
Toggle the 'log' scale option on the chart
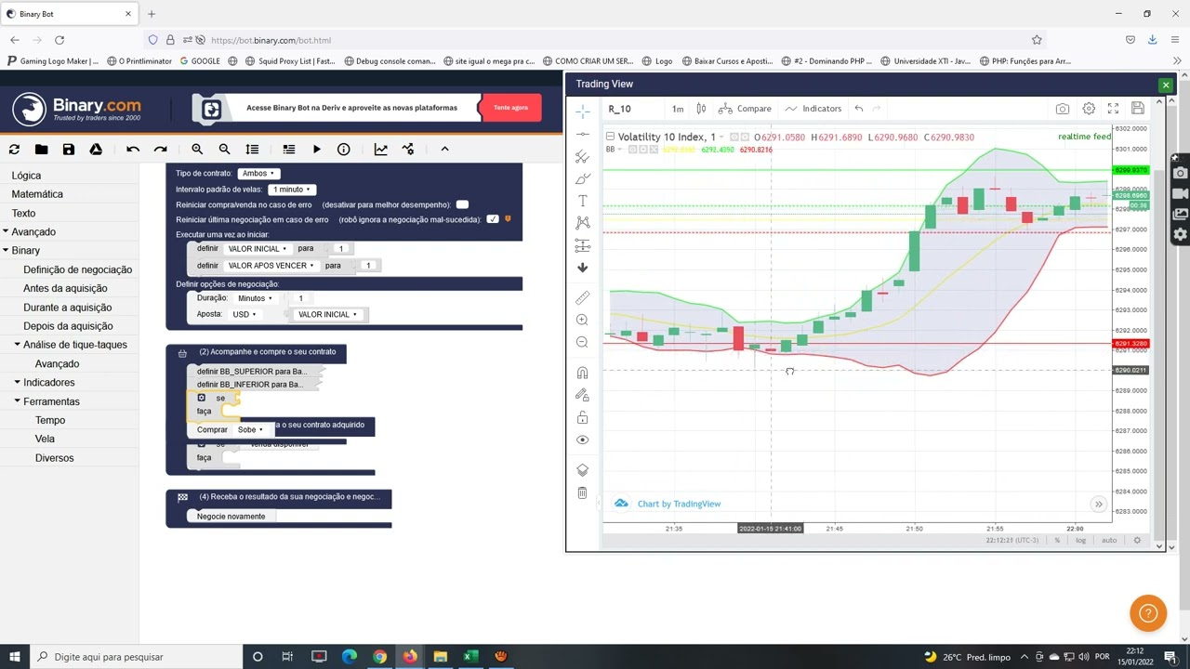(x=1080, y=540)
